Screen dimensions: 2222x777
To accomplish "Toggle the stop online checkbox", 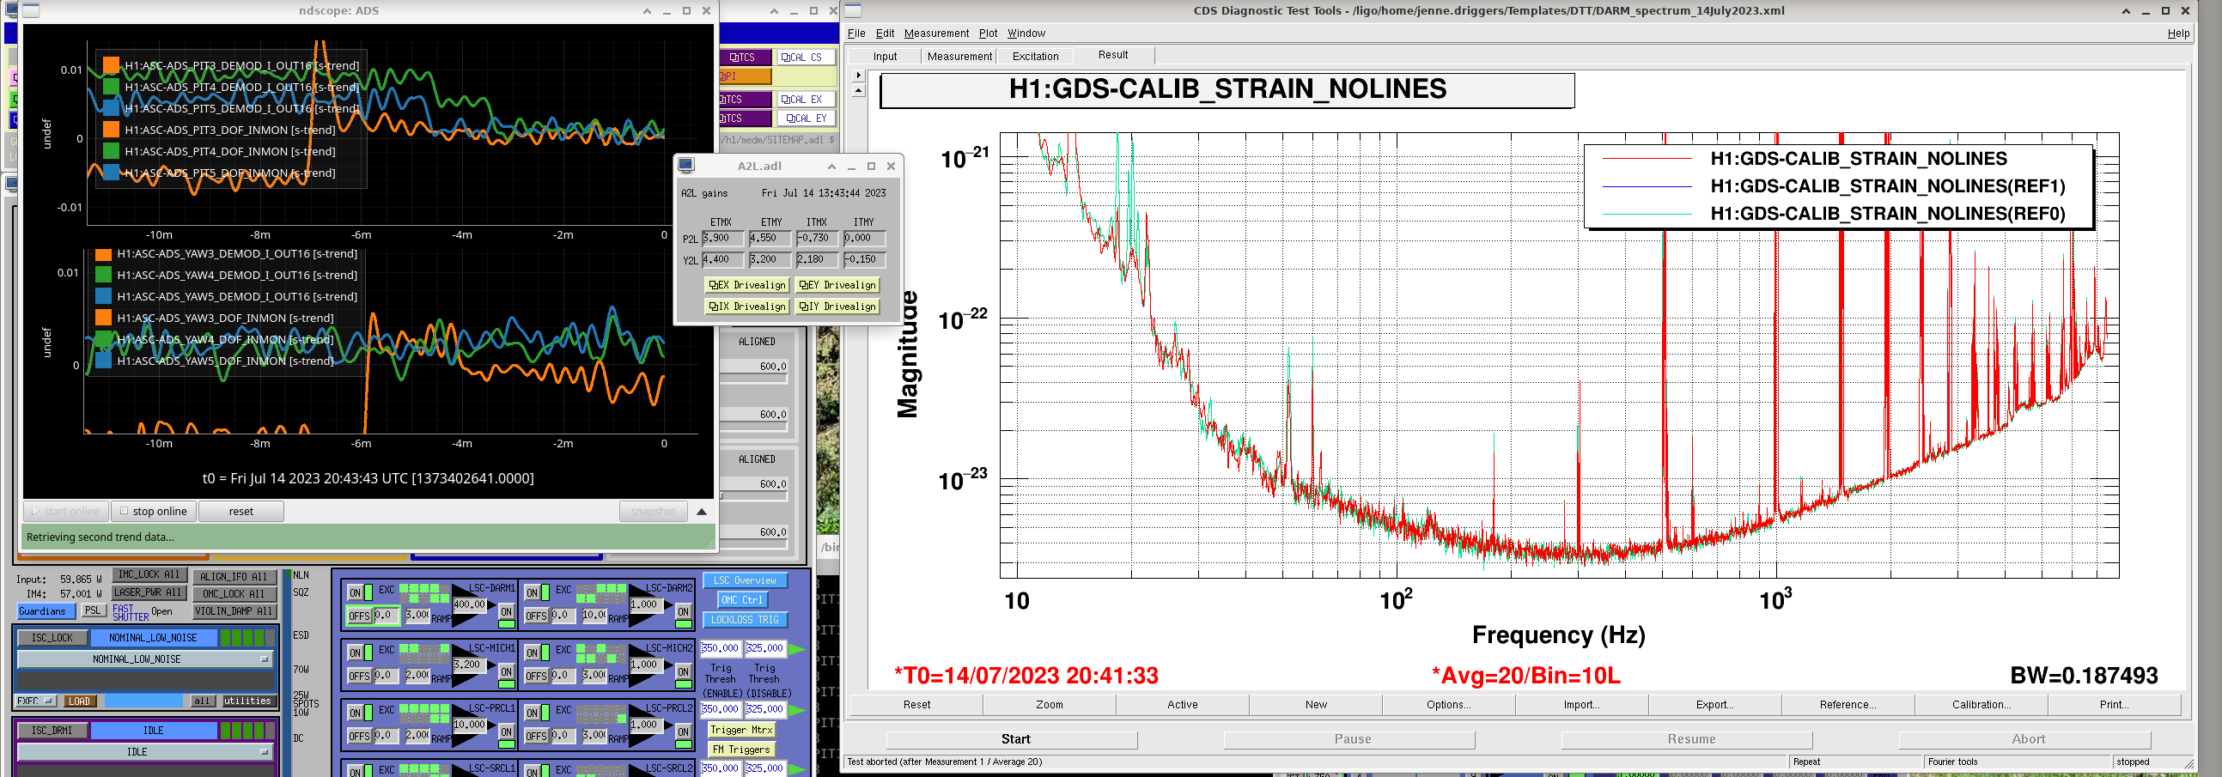I will coord(125,512).
